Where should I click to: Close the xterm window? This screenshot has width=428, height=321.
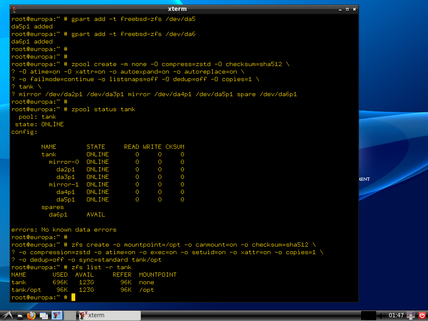pos(354,9)
